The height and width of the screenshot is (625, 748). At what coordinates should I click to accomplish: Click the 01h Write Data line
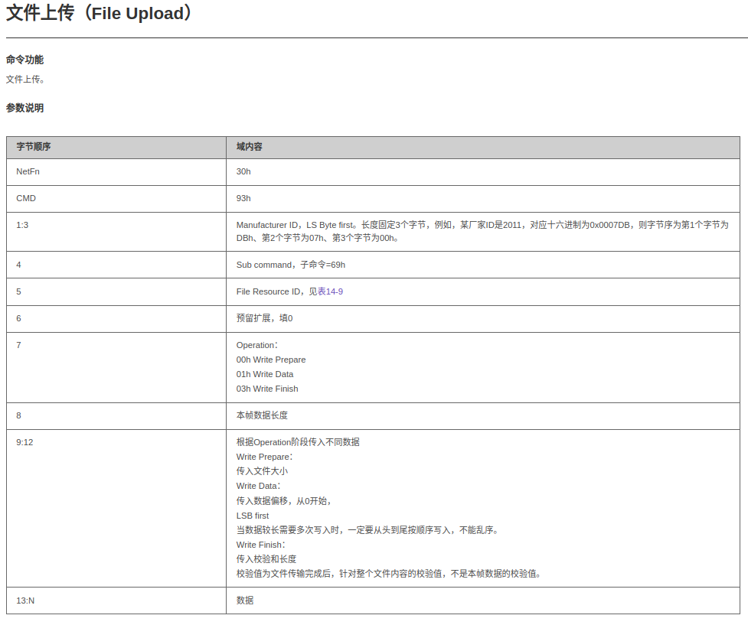pos(265,374)
